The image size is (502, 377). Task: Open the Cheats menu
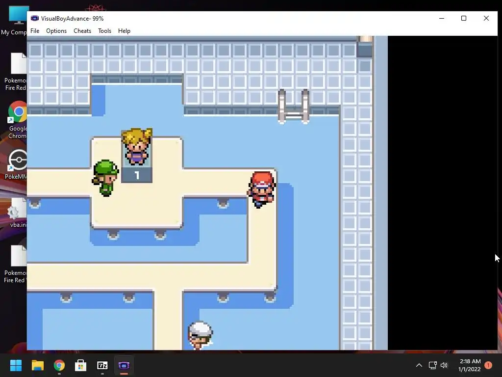tap(82, 31)
